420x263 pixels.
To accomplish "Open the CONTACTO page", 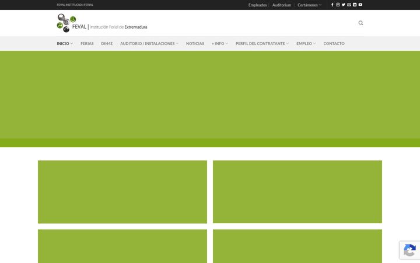I will [334, 43].
